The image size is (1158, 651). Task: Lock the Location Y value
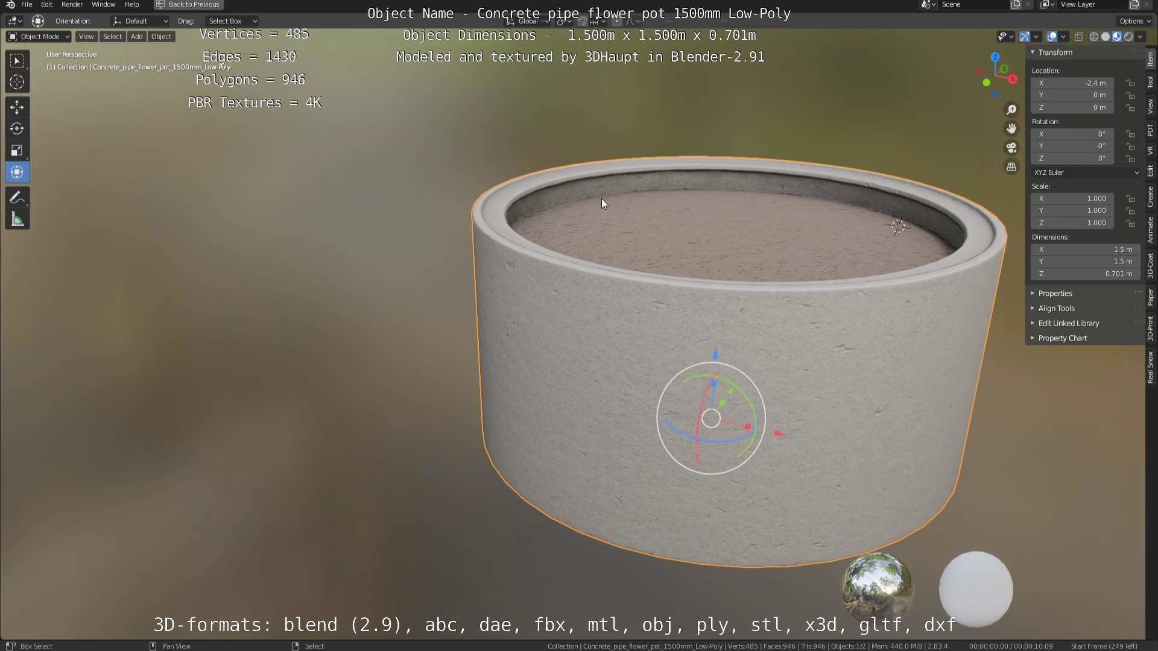[x=1130, y=95]
